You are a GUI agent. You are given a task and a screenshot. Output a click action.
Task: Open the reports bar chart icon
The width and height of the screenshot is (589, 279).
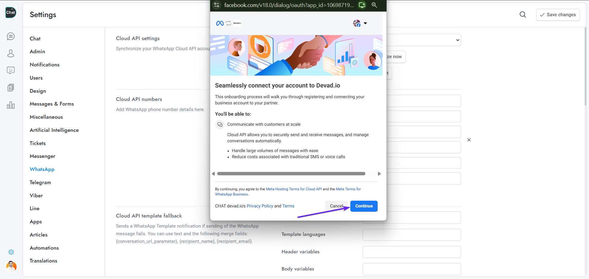[11, 105]
